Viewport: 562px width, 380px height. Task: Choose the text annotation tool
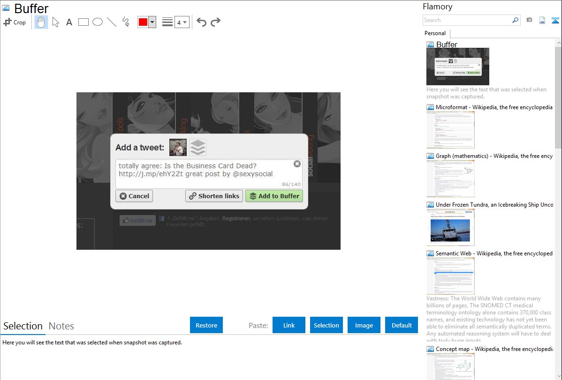click(69, 22)
